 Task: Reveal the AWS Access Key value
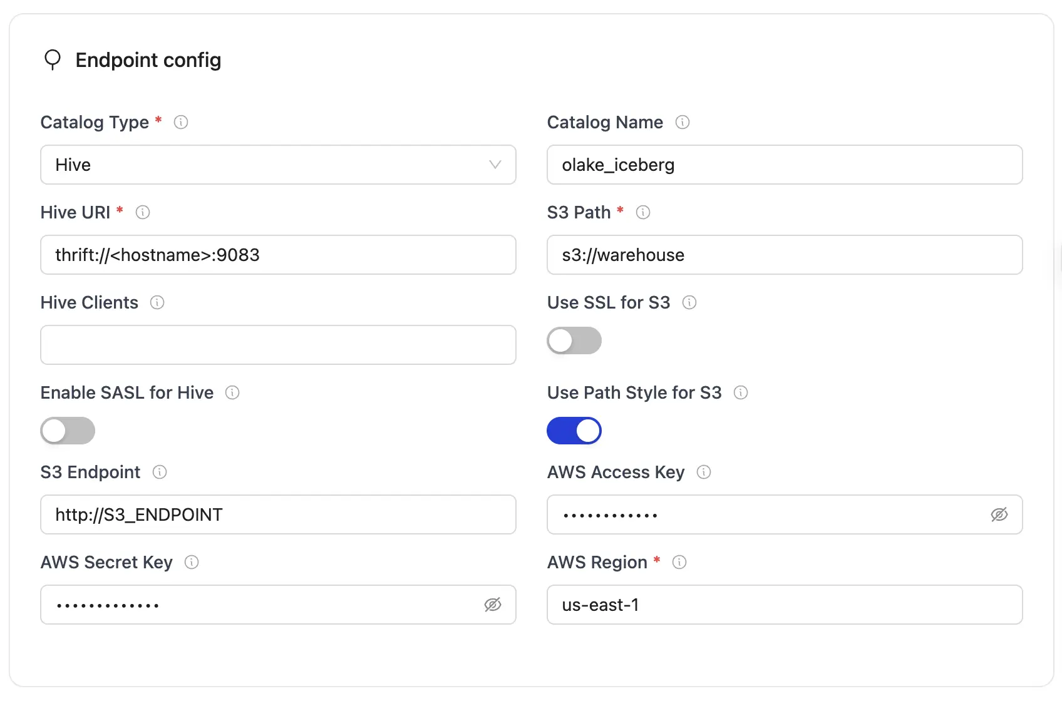pyautogui.click(x=999, y=514)
